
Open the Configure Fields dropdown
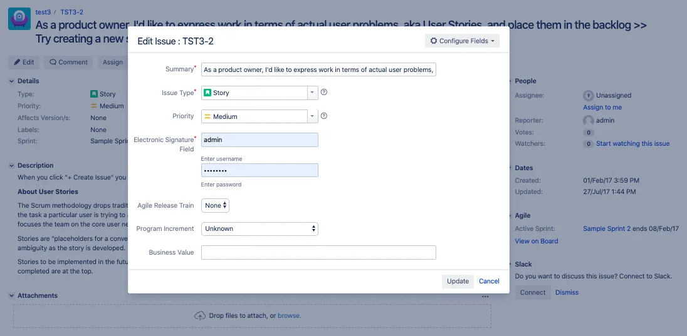tap(462, 41)
